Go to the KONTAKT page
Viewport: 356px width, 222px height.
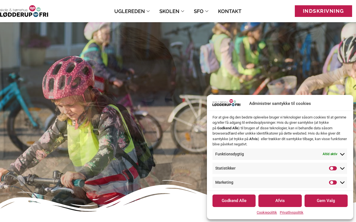coord(230,11)
